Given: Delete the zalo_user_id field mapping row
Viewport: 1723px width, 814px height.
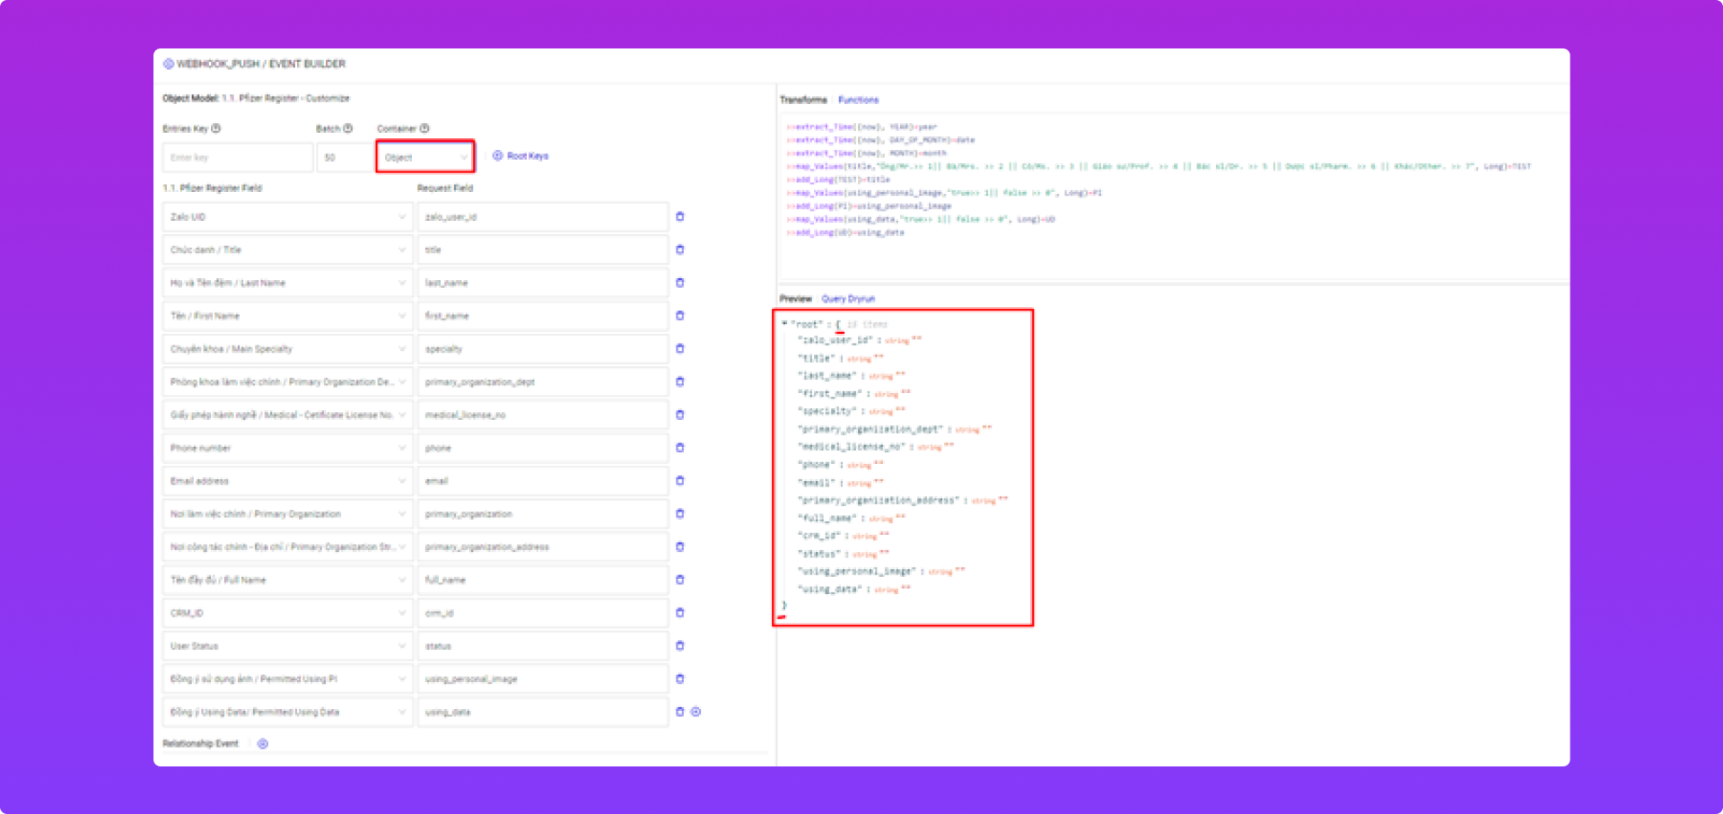Looking at the screenshot, I should coord(679,216).
